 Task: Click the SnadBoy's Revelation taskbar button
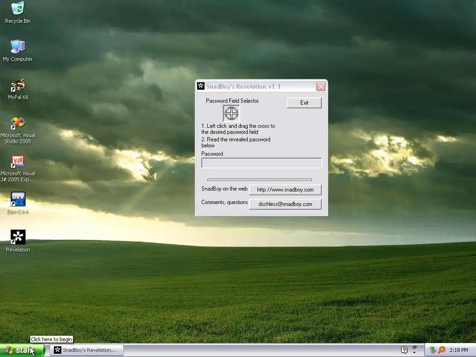pyautogui.click(x=86, y=350)
